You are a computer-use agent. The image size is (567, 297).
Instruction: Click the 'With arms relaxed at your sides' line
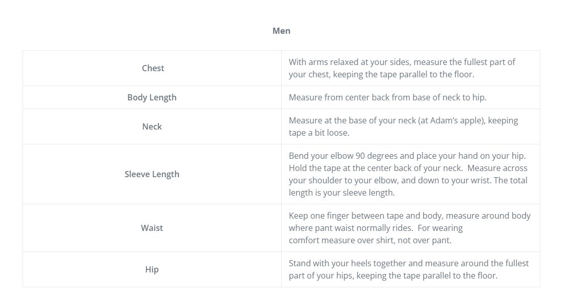click(x=402, y=62)
